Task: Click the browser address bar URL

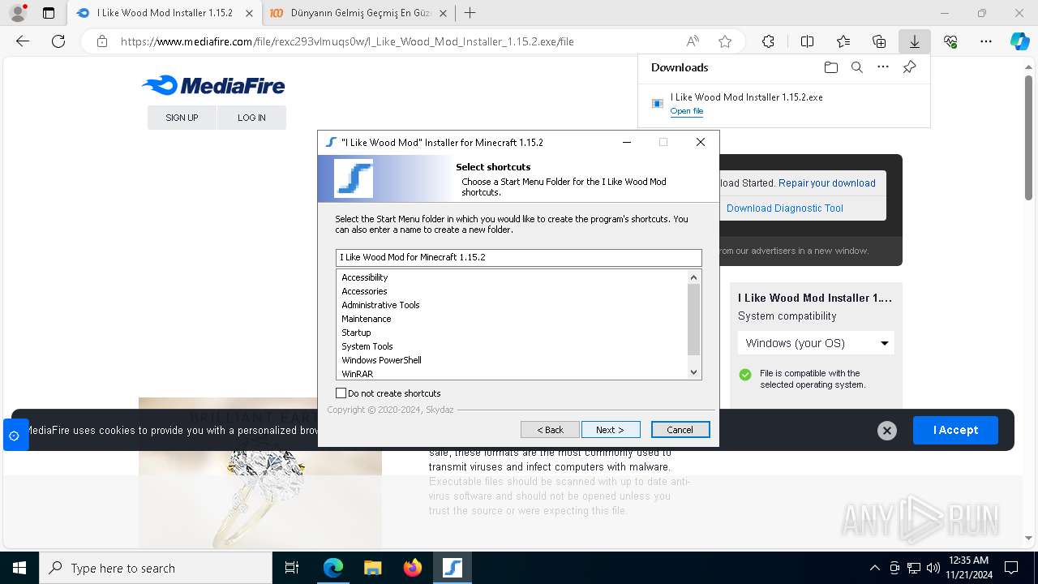Action: (x=347, y=41)
